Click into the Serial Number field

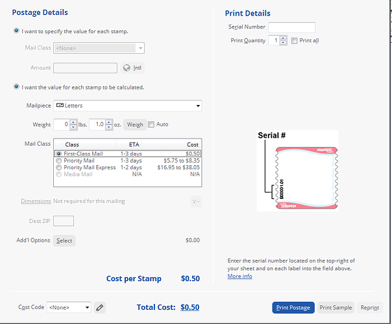click(x=291, y=27)
